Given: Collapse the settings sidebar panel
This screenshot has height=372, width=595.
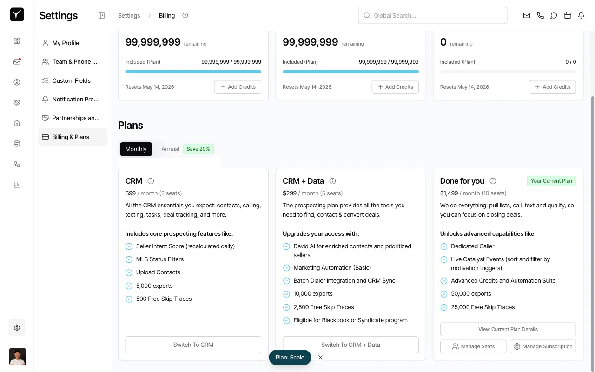Looking at the screenshot, I should point(101,15).
